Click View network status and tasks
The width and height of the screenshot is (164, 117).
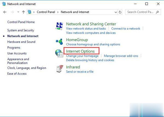(x=86, y=29)
